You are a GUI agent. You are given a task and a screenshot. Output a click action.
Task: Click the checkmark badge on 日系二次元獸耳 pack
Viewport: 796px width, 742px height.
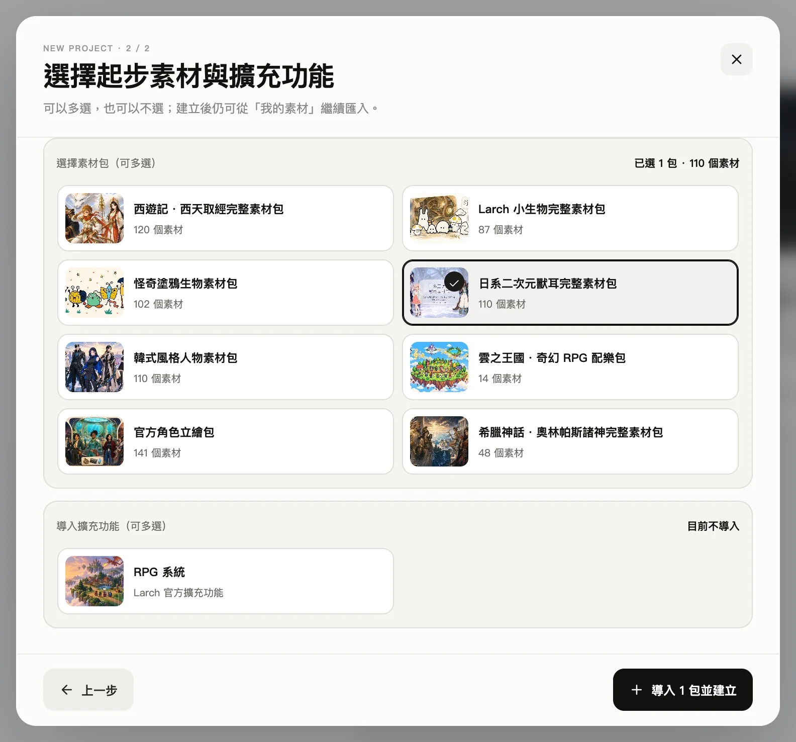(x=454, y=282)
